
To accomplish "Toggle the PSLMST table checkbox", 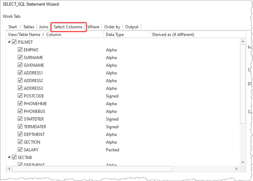I will click(14, 42).
